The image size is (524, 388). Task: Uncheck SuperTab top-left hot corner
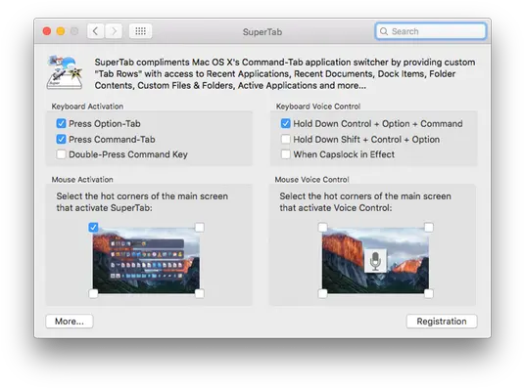click(93, 228)
